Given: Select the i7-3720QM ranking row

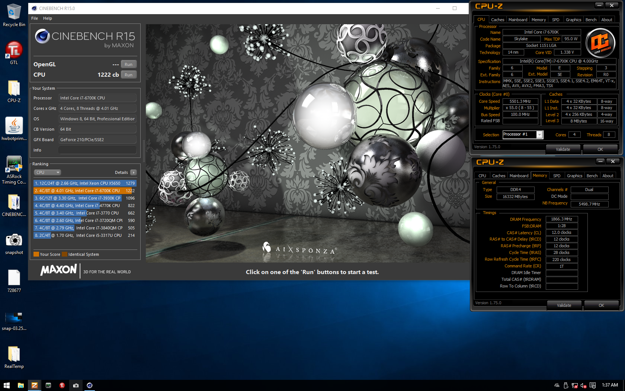Looking at the screenshot, I should [85, 220].
